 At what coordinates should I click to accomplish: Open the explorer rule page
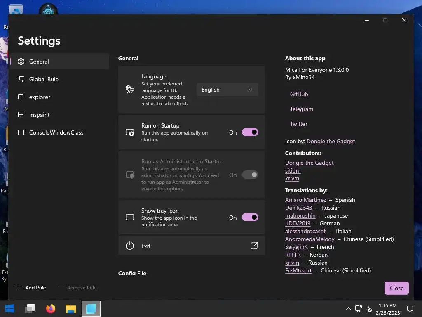pos(59,97)
